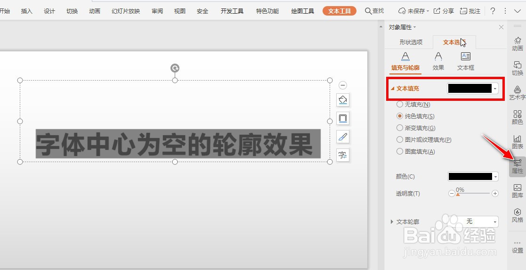Click the shape fill floating icon
Viewport: 526px width, 270px height.
click(343, 100)
